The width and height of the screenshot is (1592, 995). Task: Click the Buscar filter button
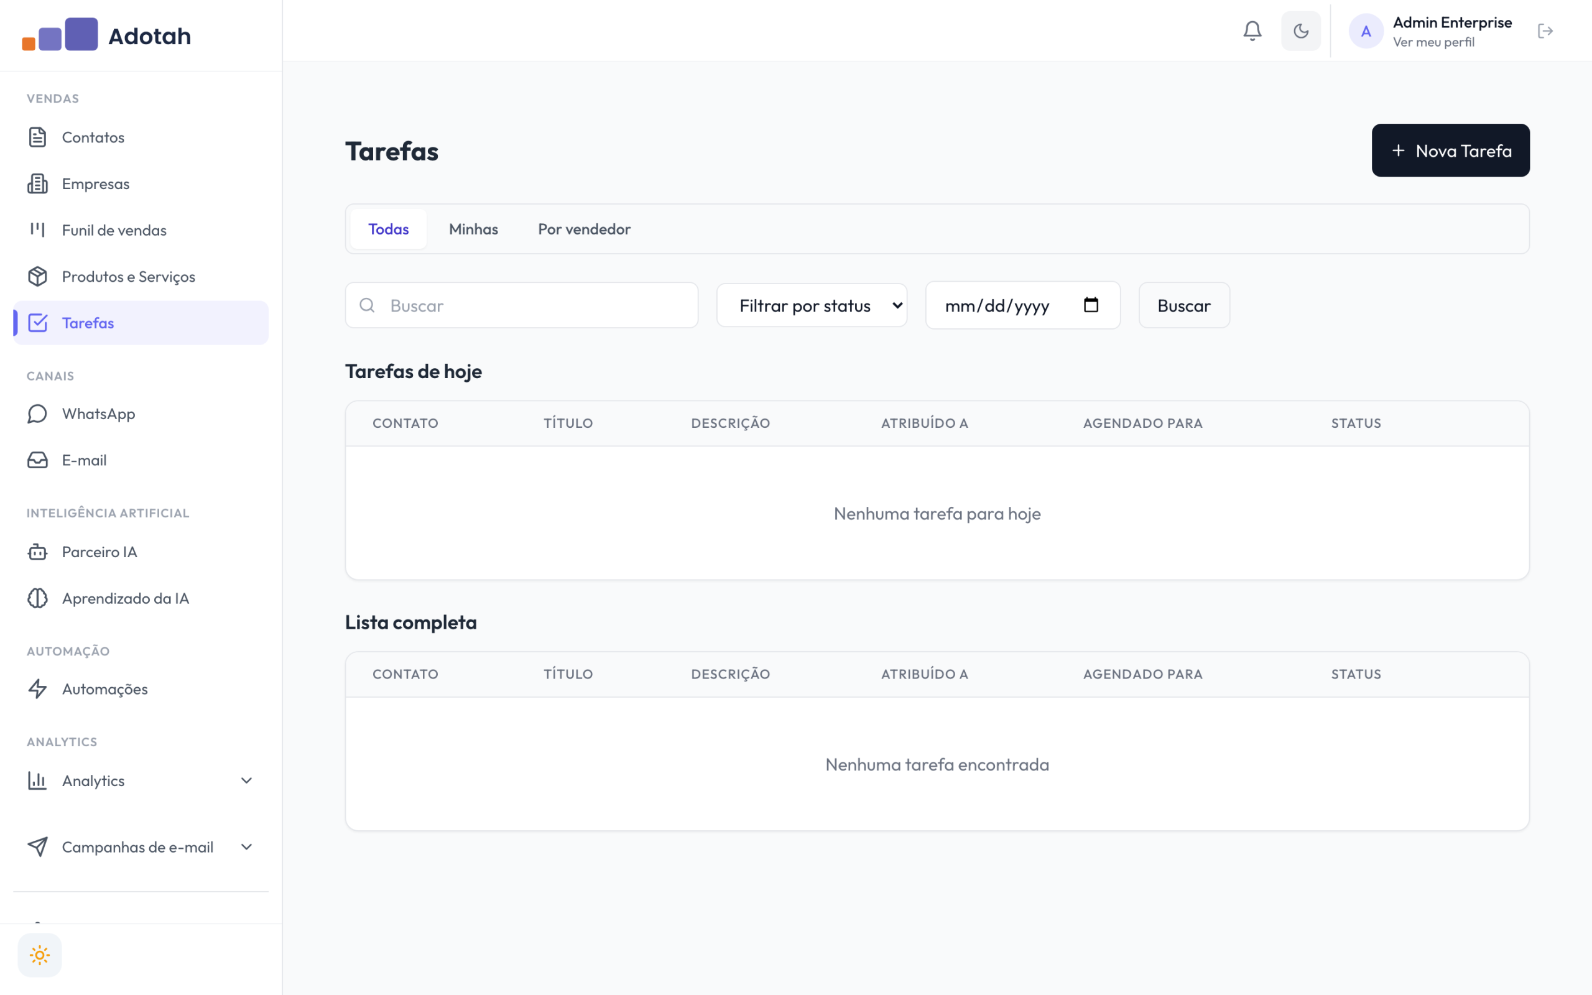1184,305
